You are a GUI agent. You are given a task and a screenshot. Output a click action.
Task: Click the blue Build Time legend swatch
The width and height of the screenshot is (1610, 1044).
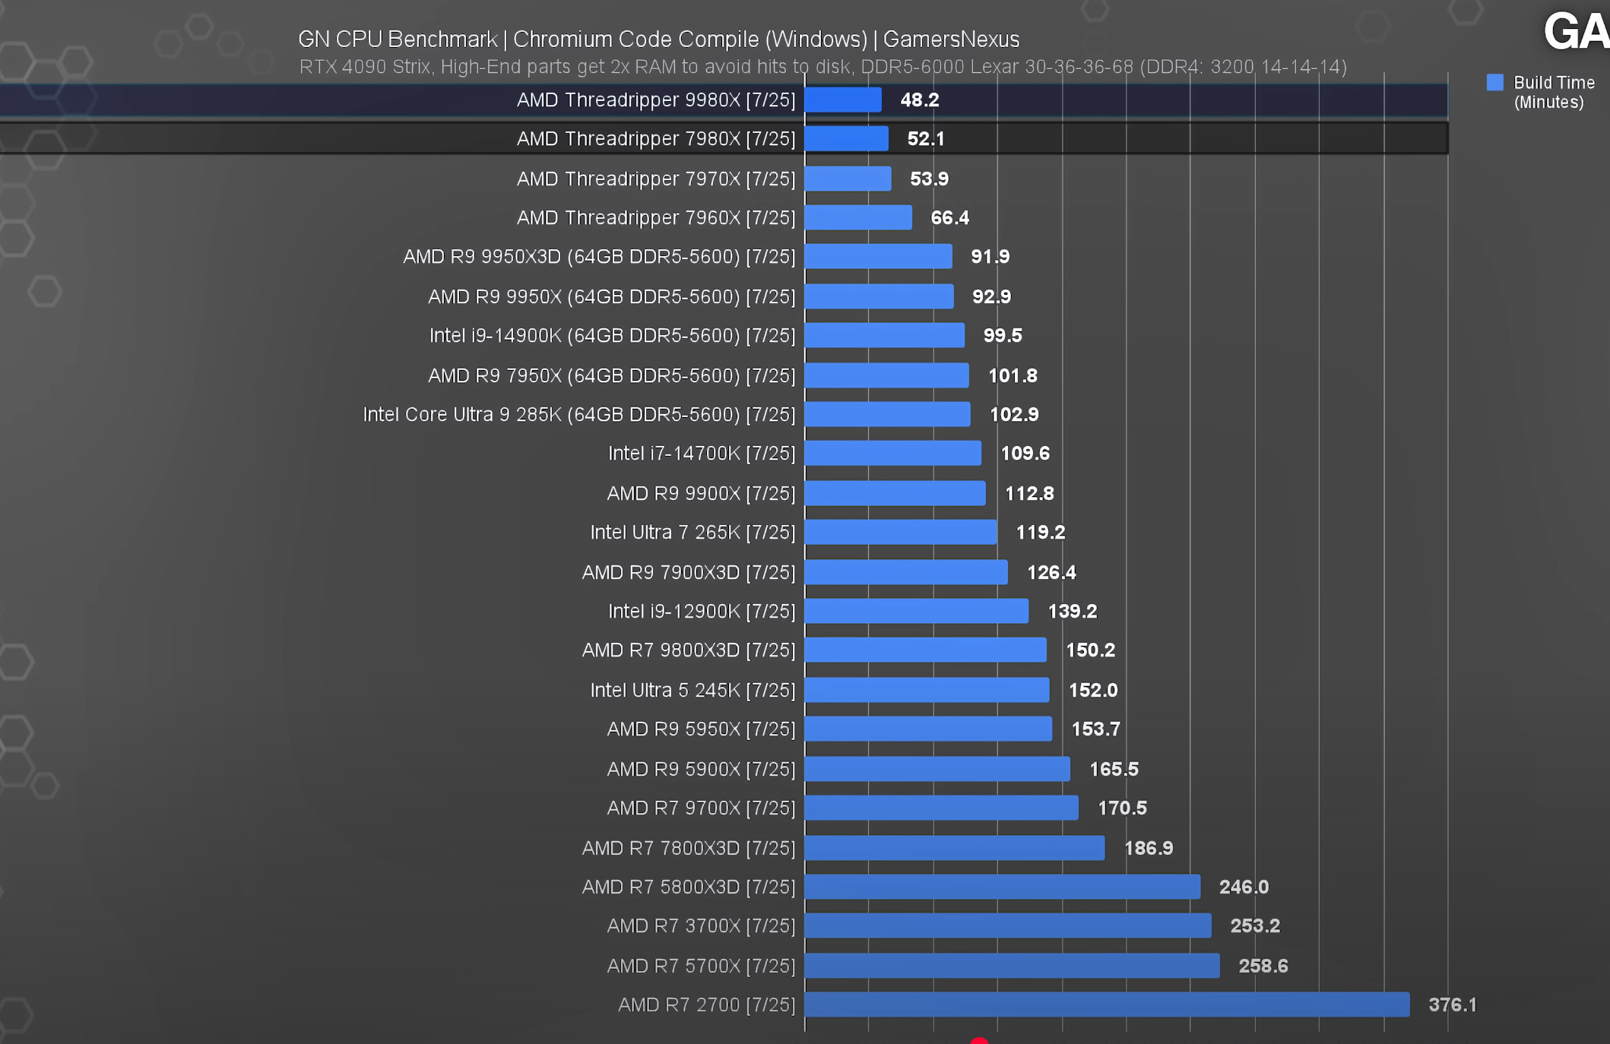[x=1494, y=82]
